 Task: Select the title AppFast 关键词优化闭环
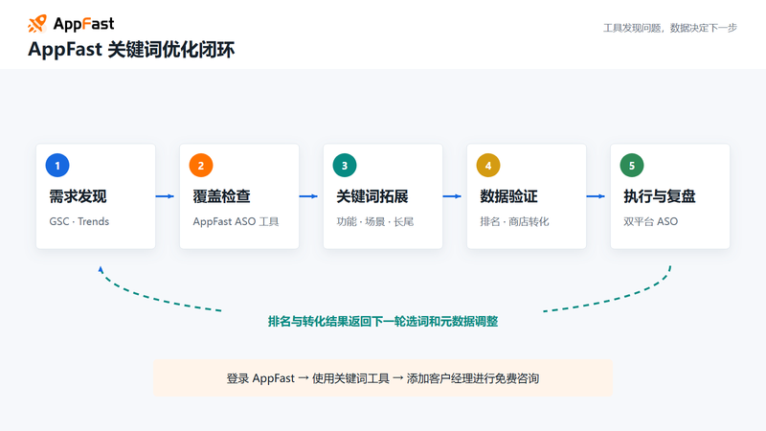131,50
